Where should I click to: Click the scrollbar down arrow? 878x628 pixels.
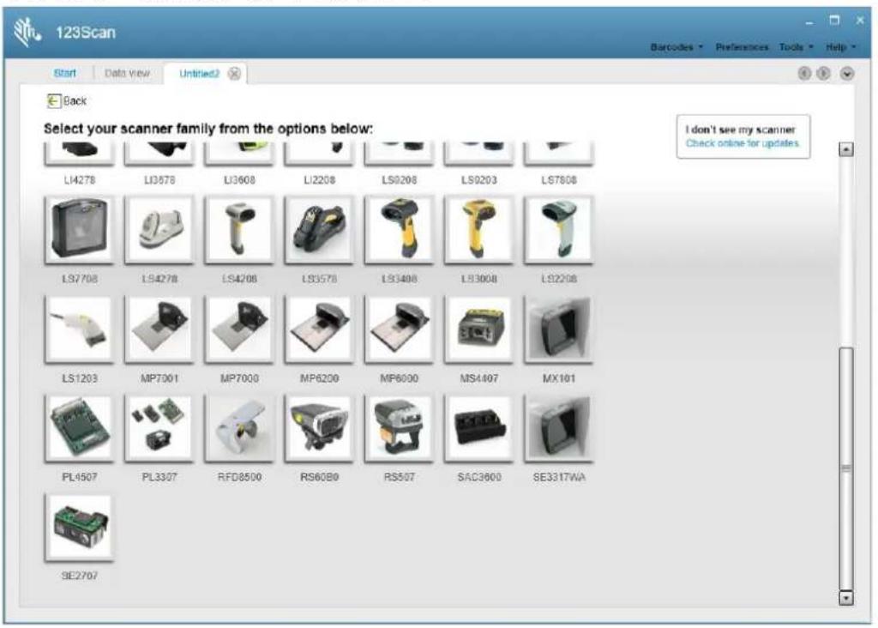(846, 598)
